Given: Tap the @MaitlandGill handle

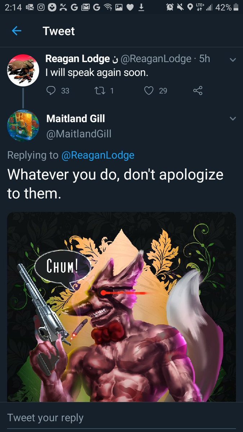Looking at the screenshot, I should (79, 134).
